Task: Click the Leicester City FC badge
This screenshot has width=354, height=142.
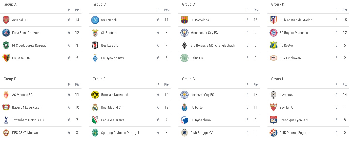Action: coord(184,95)
